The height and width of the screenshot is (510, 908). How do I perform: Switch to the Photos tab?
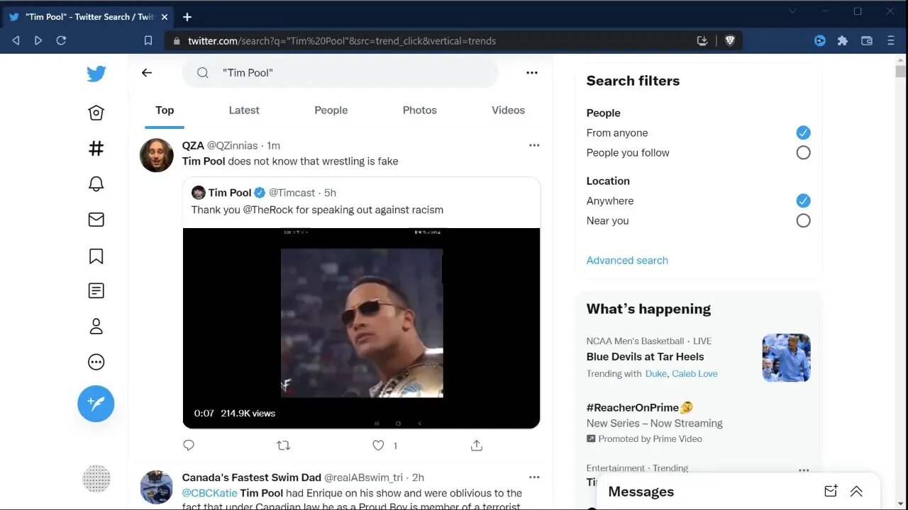tap(420, 110)
